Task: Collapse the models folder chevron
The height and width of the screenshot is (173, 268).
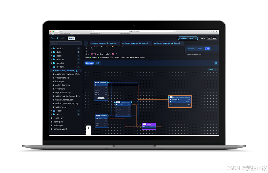Action: 51,67
